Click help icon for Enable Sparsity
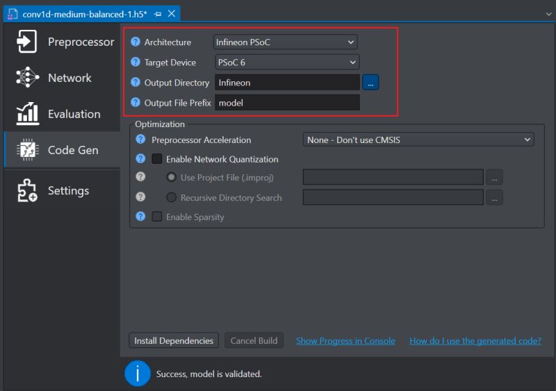This screenshot has width=556, height=391. (x=140, y=216)
